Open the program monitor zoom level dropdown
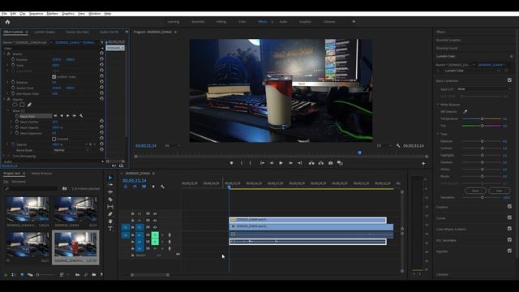Image resolution: width=519 pixels, height=292 pixels. (173, 146)
